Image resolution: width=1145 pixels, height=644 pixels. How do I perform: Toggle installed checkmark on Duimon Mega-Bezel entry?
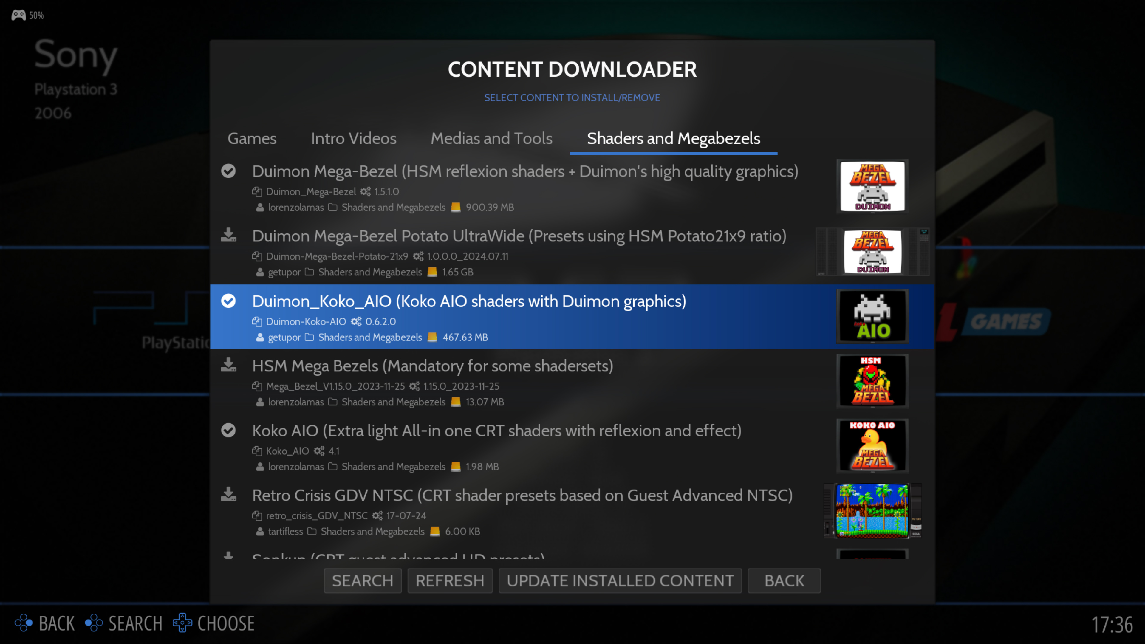click(228, 171)
